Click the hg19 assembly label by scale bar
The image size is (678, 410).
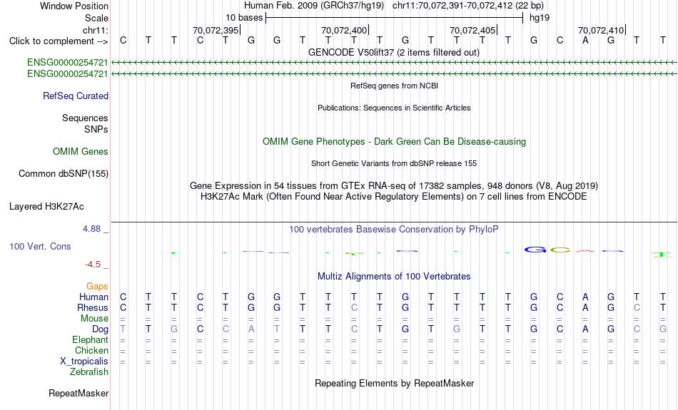coord(540,18)
